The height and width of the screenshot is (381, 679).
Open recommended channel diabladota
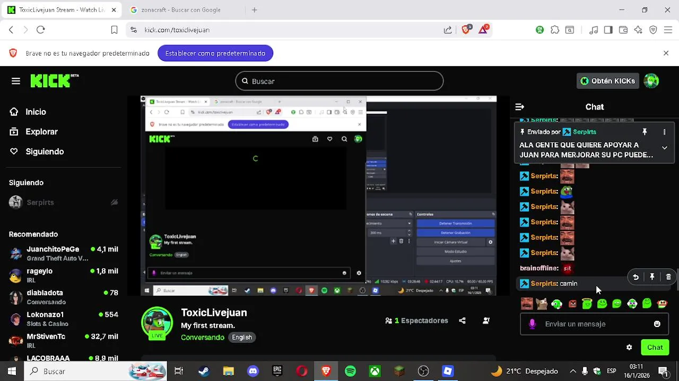pyautogui.click(x=64, y=297)
